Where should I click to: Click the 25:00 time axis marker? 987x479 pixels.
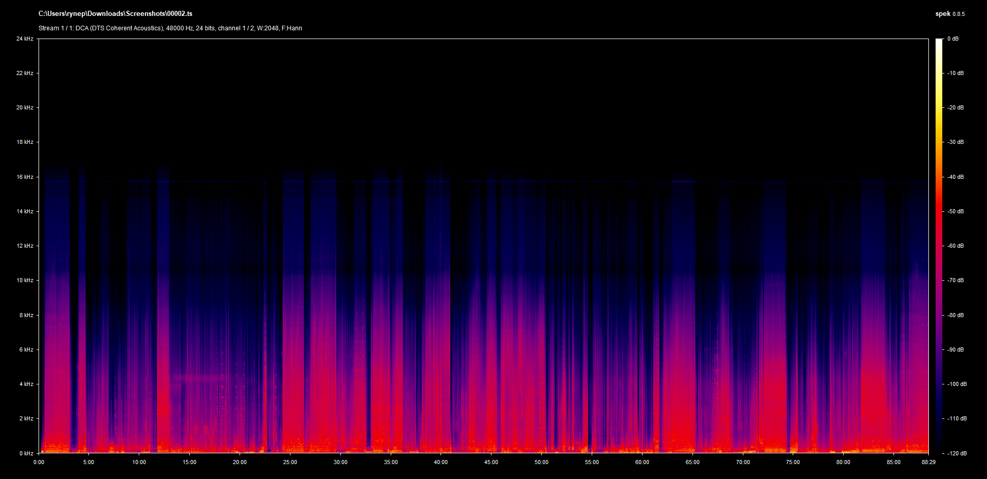(290, 462)
